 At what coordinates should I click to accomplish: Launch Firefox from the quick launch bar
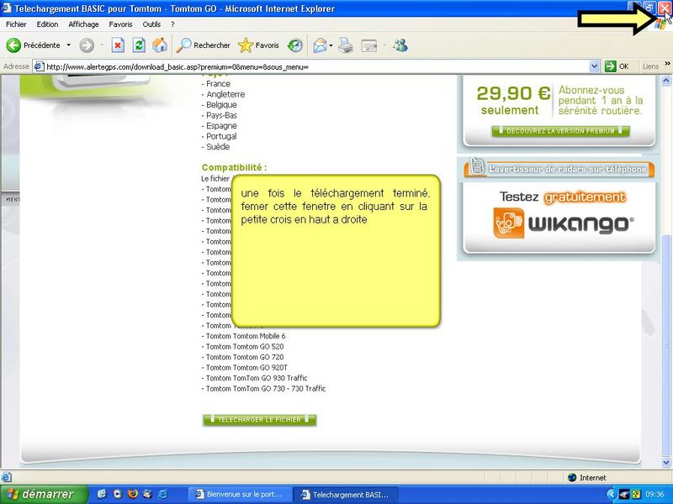133,494
